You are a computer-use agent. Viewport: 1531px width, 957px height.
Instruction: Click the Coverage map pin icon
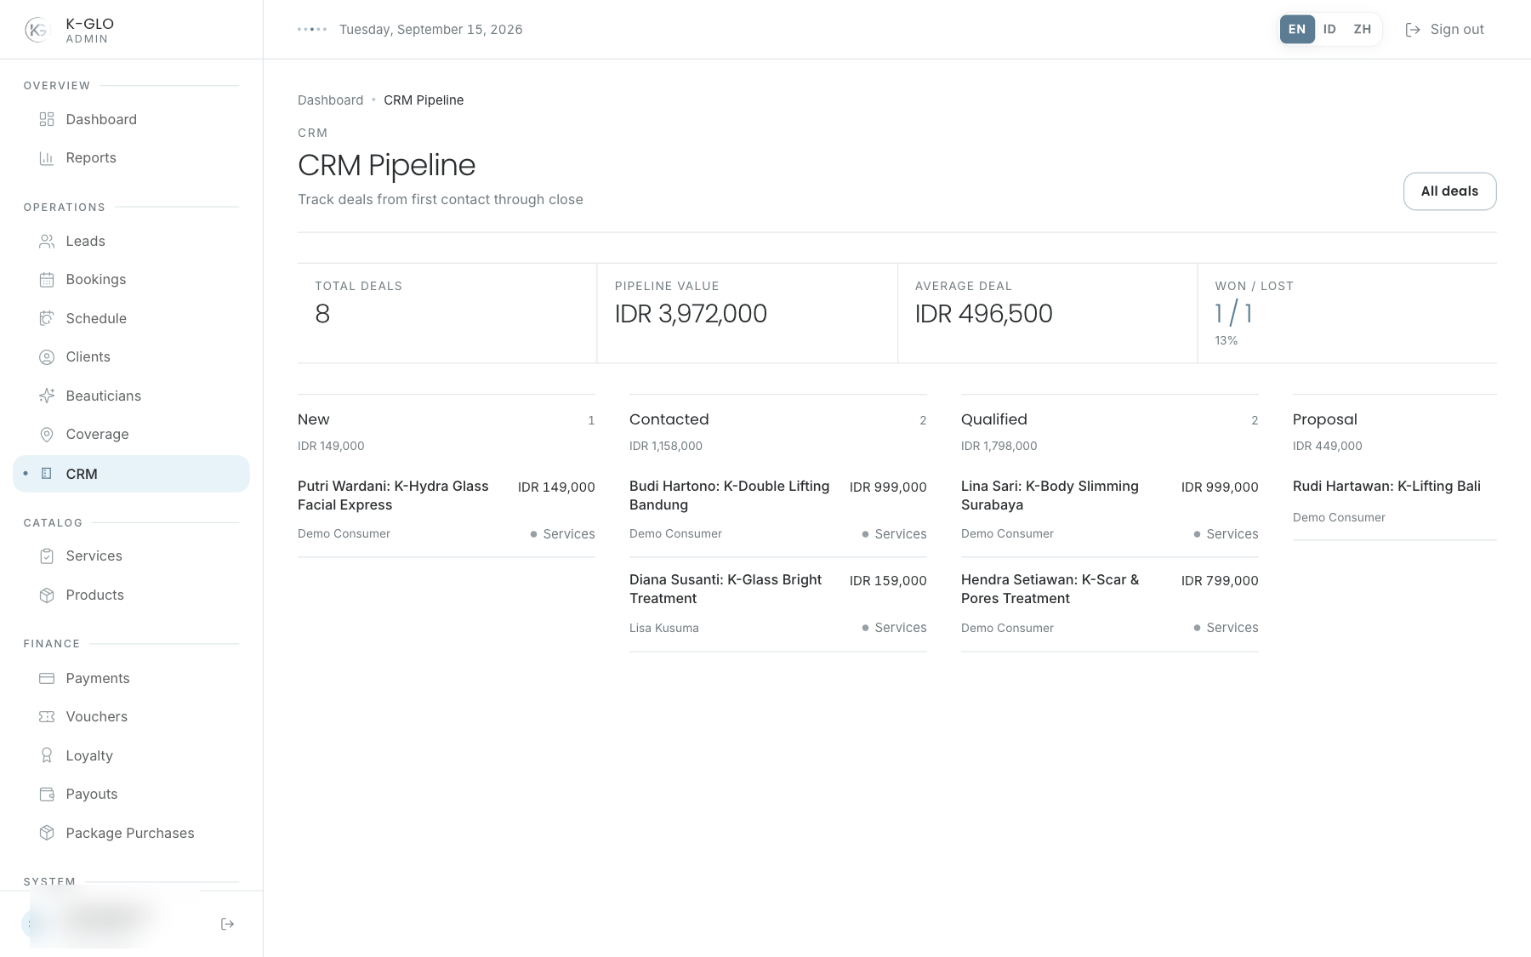(x=47, y=435)
